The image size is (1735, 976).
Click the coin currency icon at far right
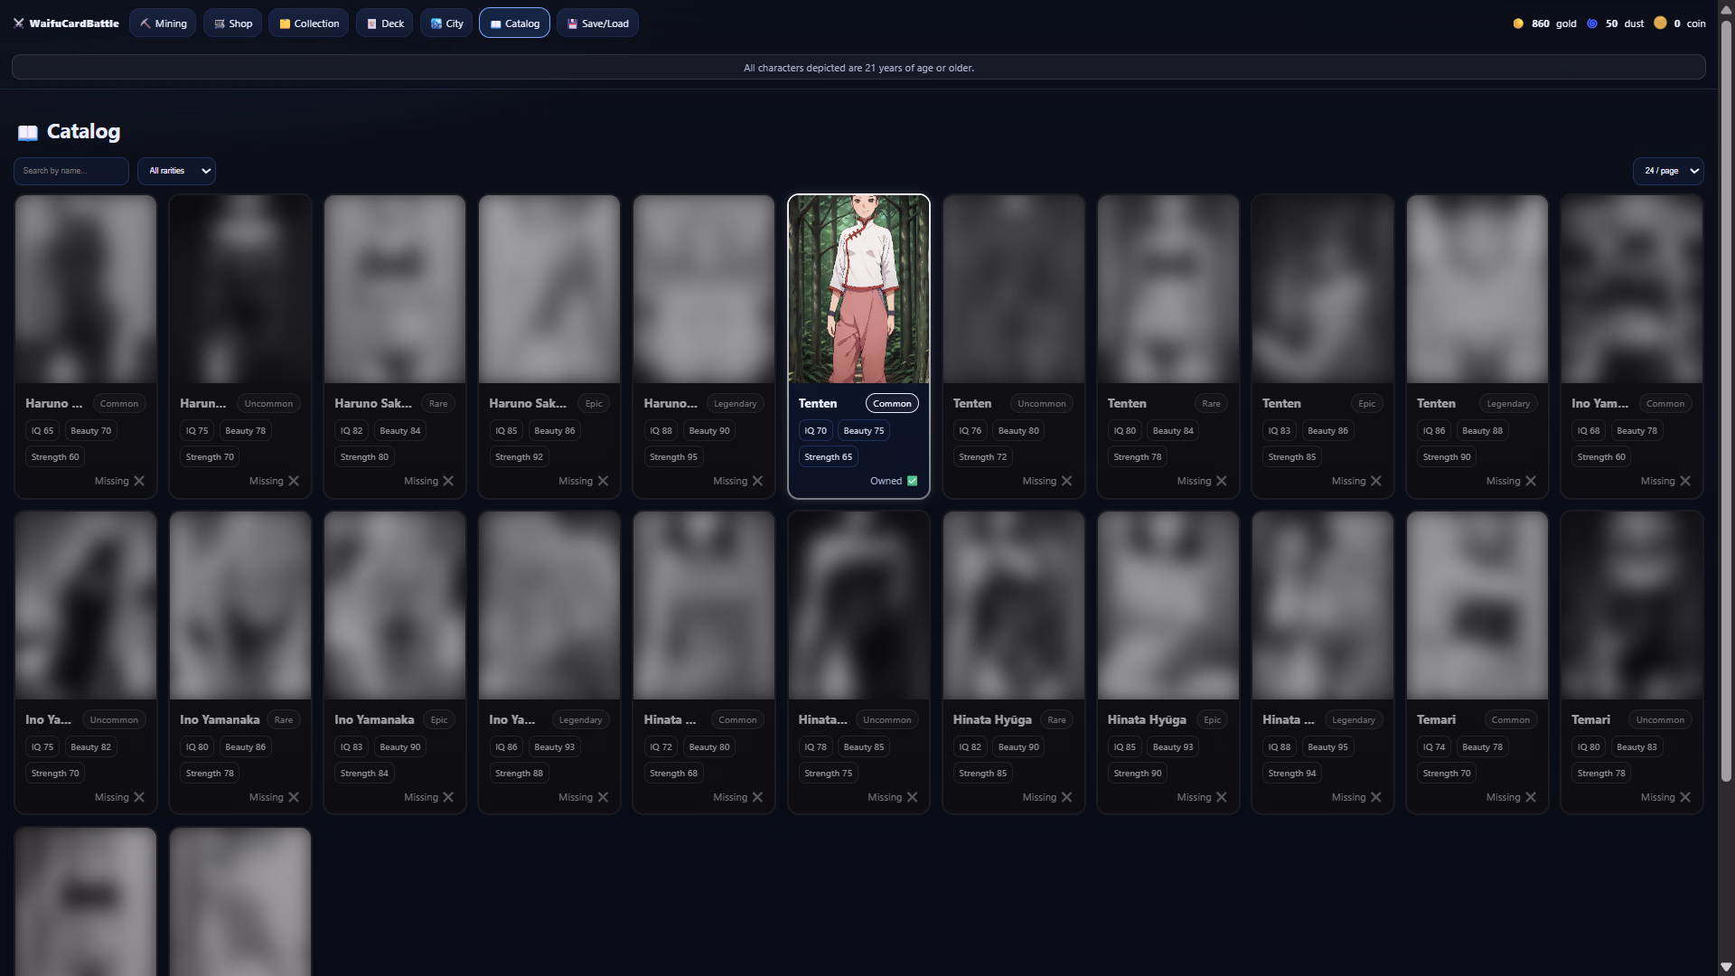coord(1660,23)
